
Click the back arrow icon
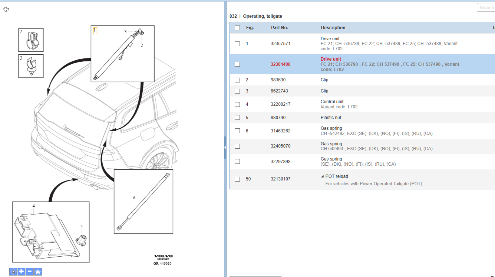click(x=6, y=9)
